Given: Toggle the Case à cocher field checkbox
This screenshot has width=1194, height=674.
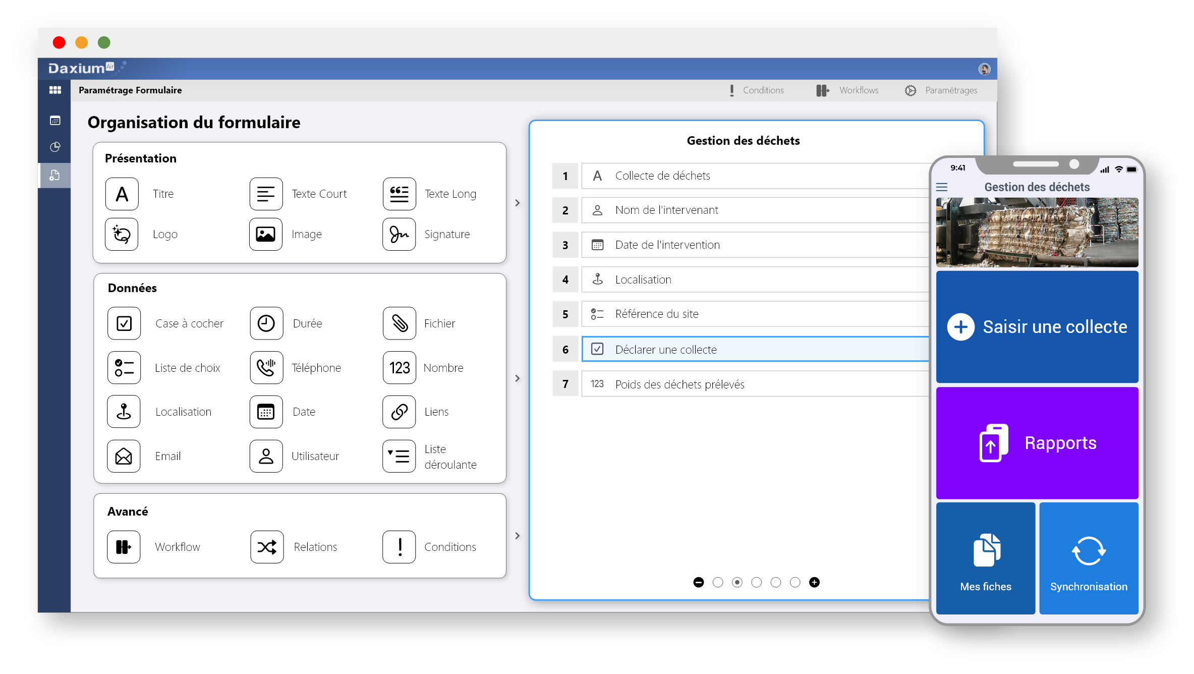Looking at the screenshot, I should 126,323.
